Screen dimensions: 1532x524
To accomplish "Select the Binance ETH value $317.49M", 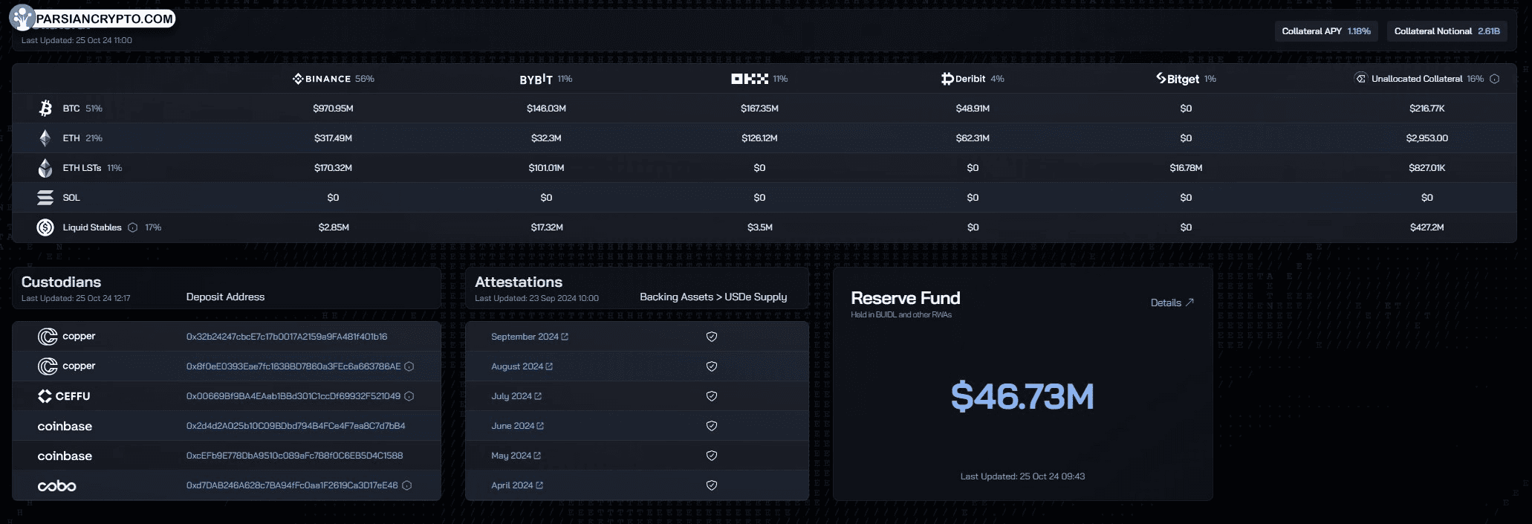I will [x=333, y=138].
